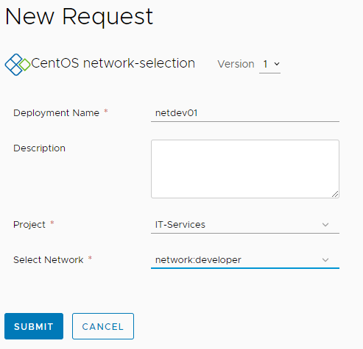Screen dimensions: 363x349
Task: Click the Version dropdown chevron arrow
Action: (277, 64)
